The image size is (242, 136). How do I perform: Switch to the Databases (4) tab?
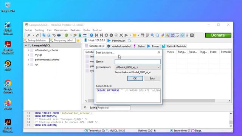[95, 46]
